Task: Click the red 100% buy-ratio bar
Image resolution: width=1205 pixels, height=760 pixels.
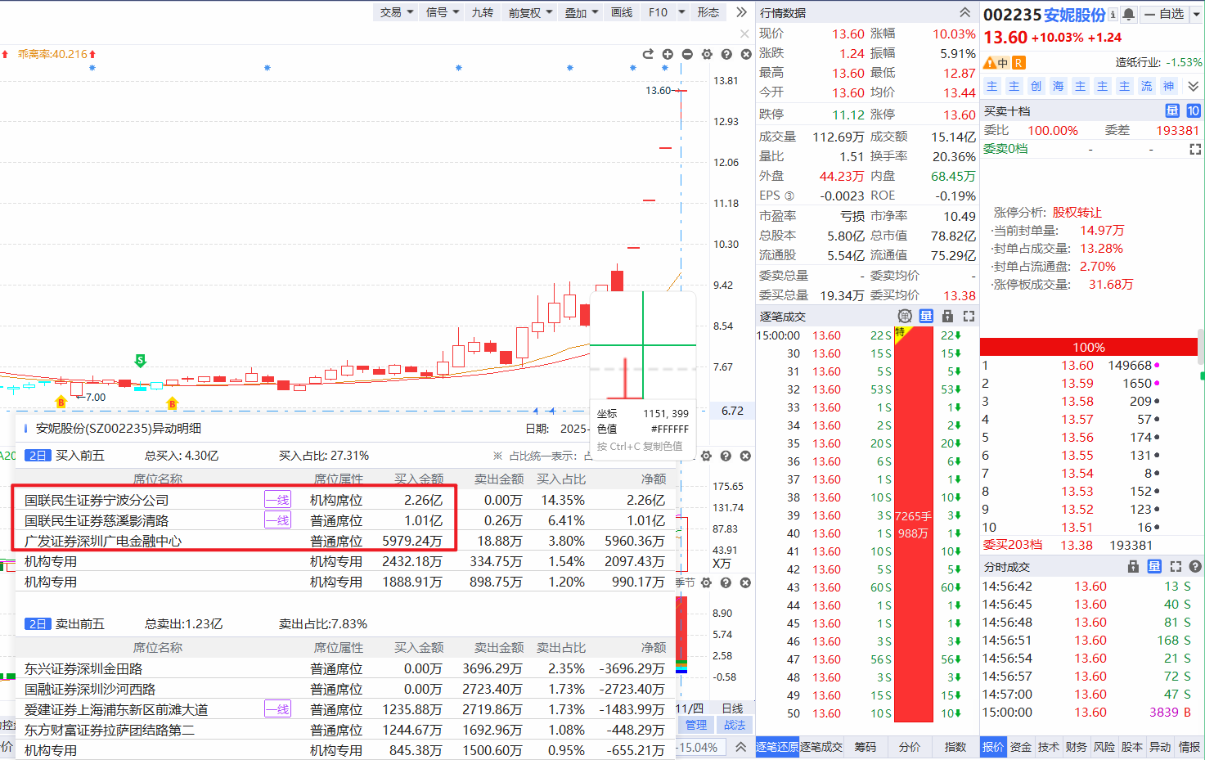Action: pos(1089,347)
